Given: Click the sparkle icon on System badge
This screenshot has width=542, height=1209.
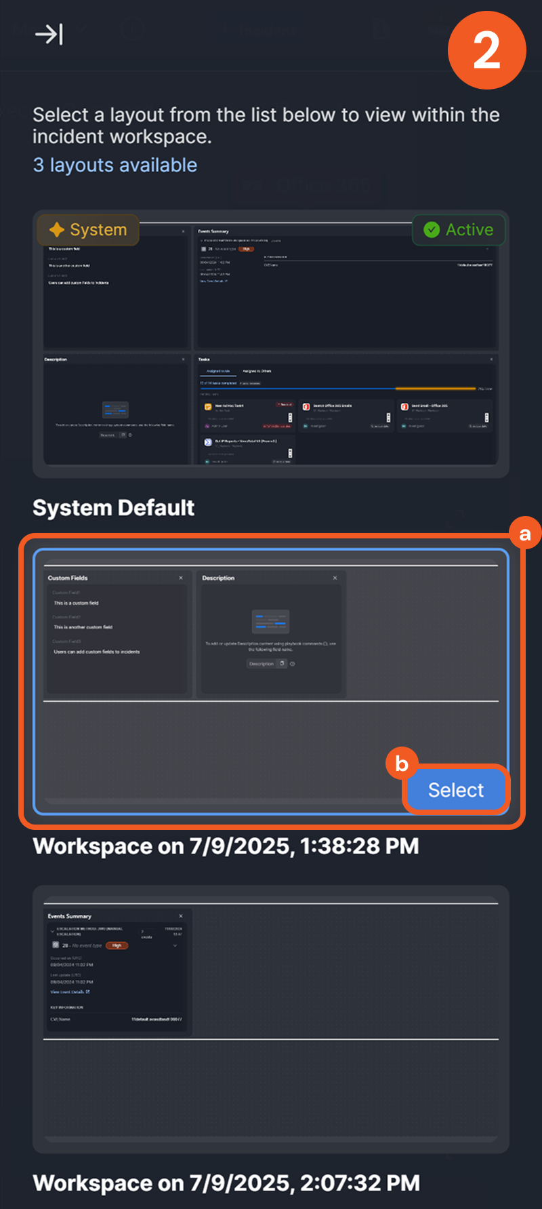Looking at the screenshot, I should pyautogui.click(x=57, y=230).
